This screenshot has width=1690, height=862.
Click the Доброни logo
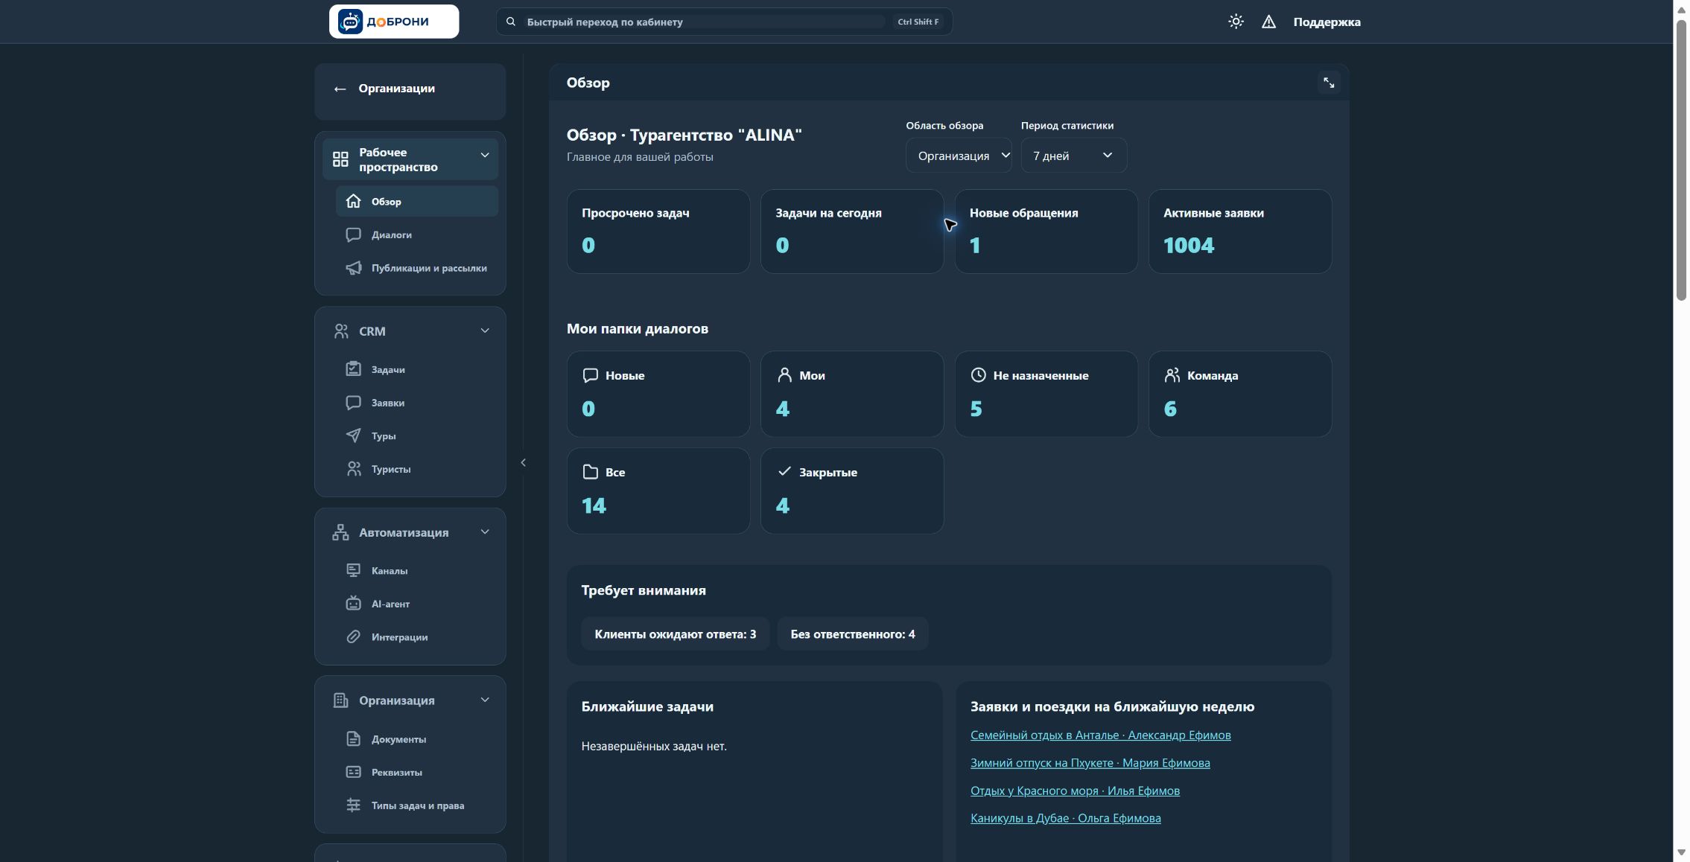[394, 22]
